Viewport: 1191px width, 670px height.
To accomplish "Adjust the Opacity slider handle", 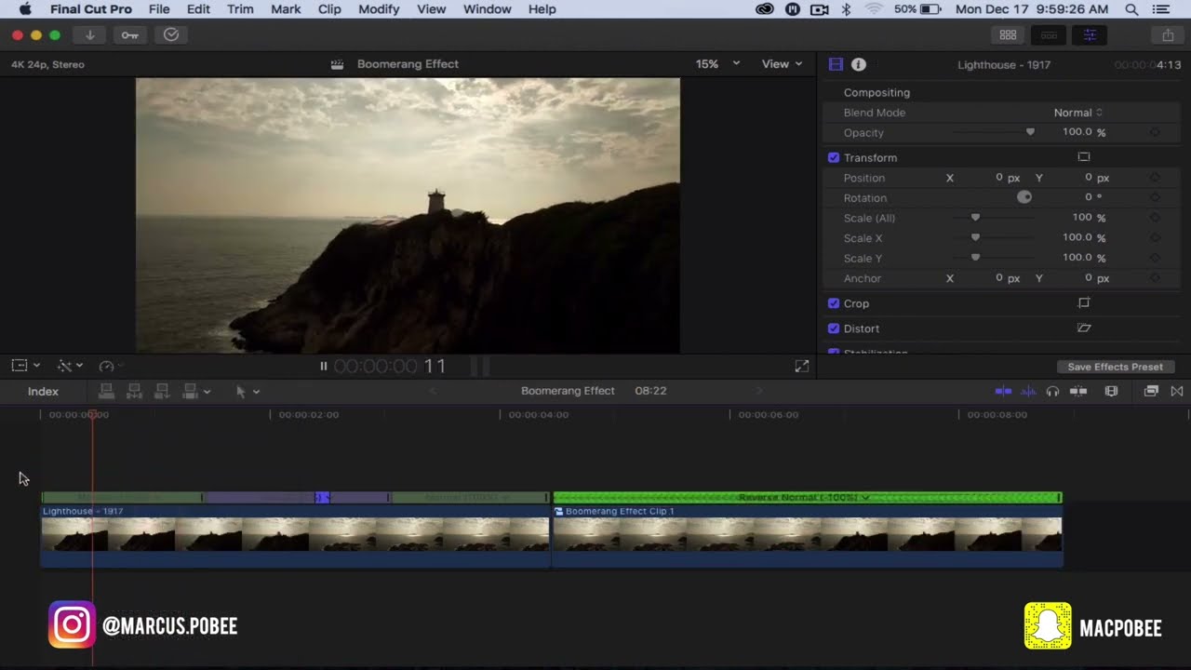I will [1030, 132].
